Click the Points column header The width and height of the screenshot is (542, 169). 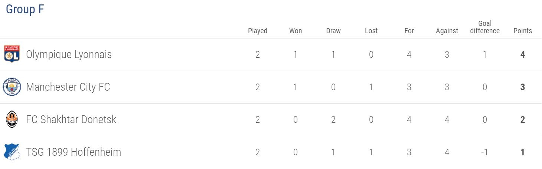click(523, 31)
